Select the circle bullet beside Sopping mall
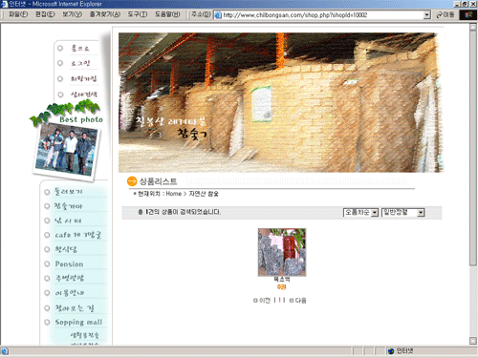 [x=47, y=322]
